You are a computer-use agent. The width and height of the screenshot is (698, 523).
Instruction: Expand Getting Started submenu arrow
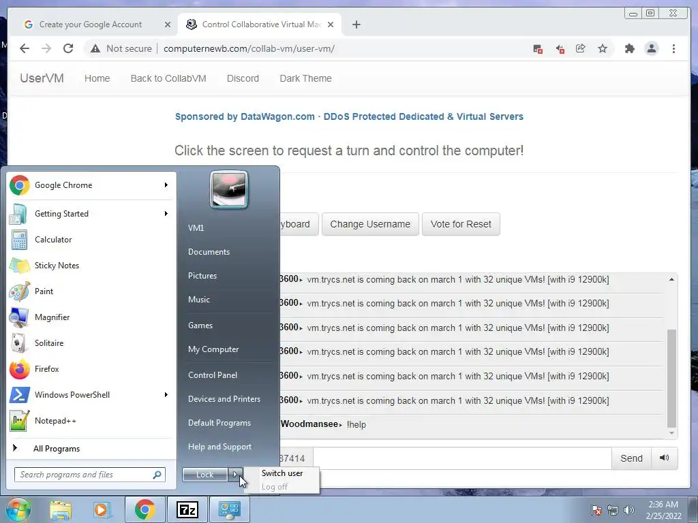tap(166, 213)
